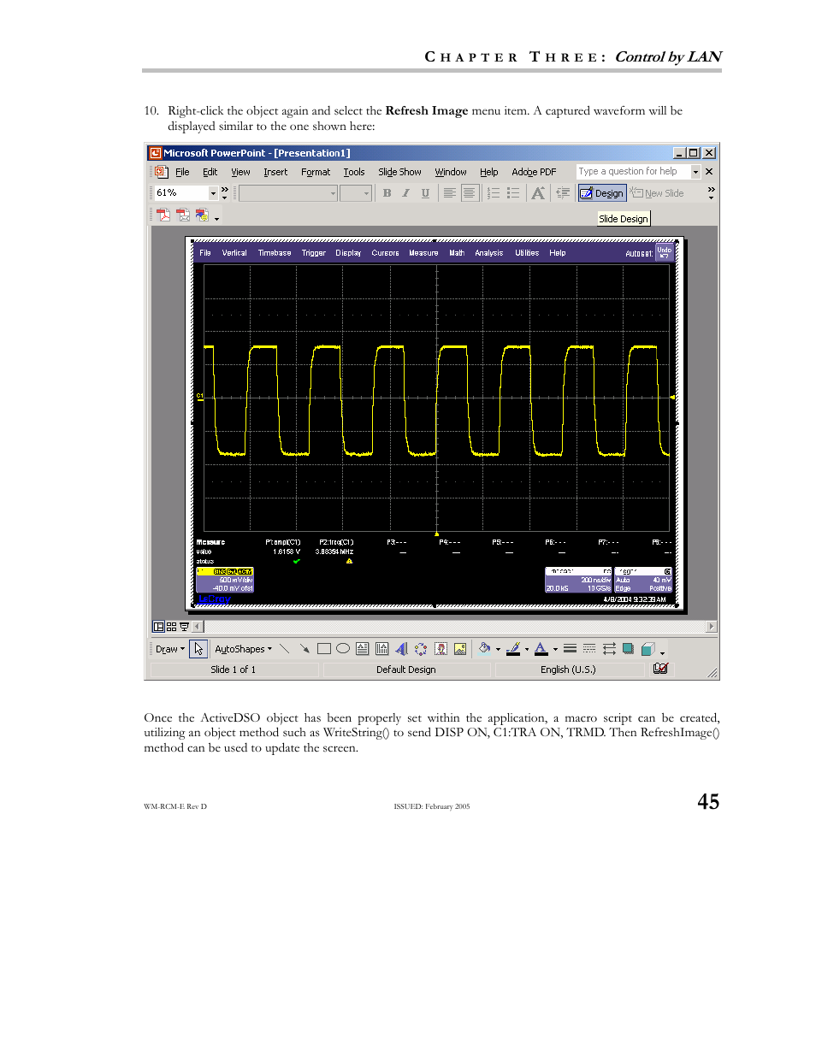The width and height of the screenshot is (816, 1056).
Task: Click the Font Color letter A swatch
Action: click(541, 649)
